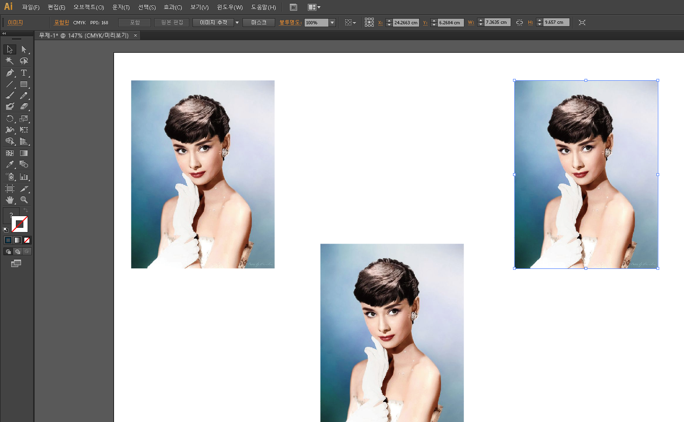Click the W width stepper arrows
This screenshot has height=422, width=684.
click(481, 22)
